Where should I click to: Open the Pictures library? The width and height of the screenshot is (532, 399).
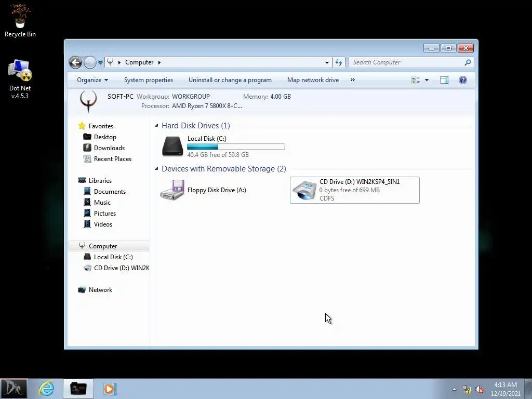105,214
